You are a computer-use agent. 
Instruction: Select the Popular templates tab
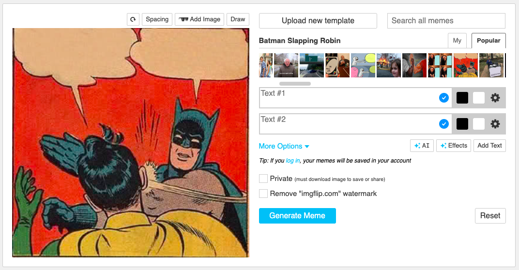point(488,41)
